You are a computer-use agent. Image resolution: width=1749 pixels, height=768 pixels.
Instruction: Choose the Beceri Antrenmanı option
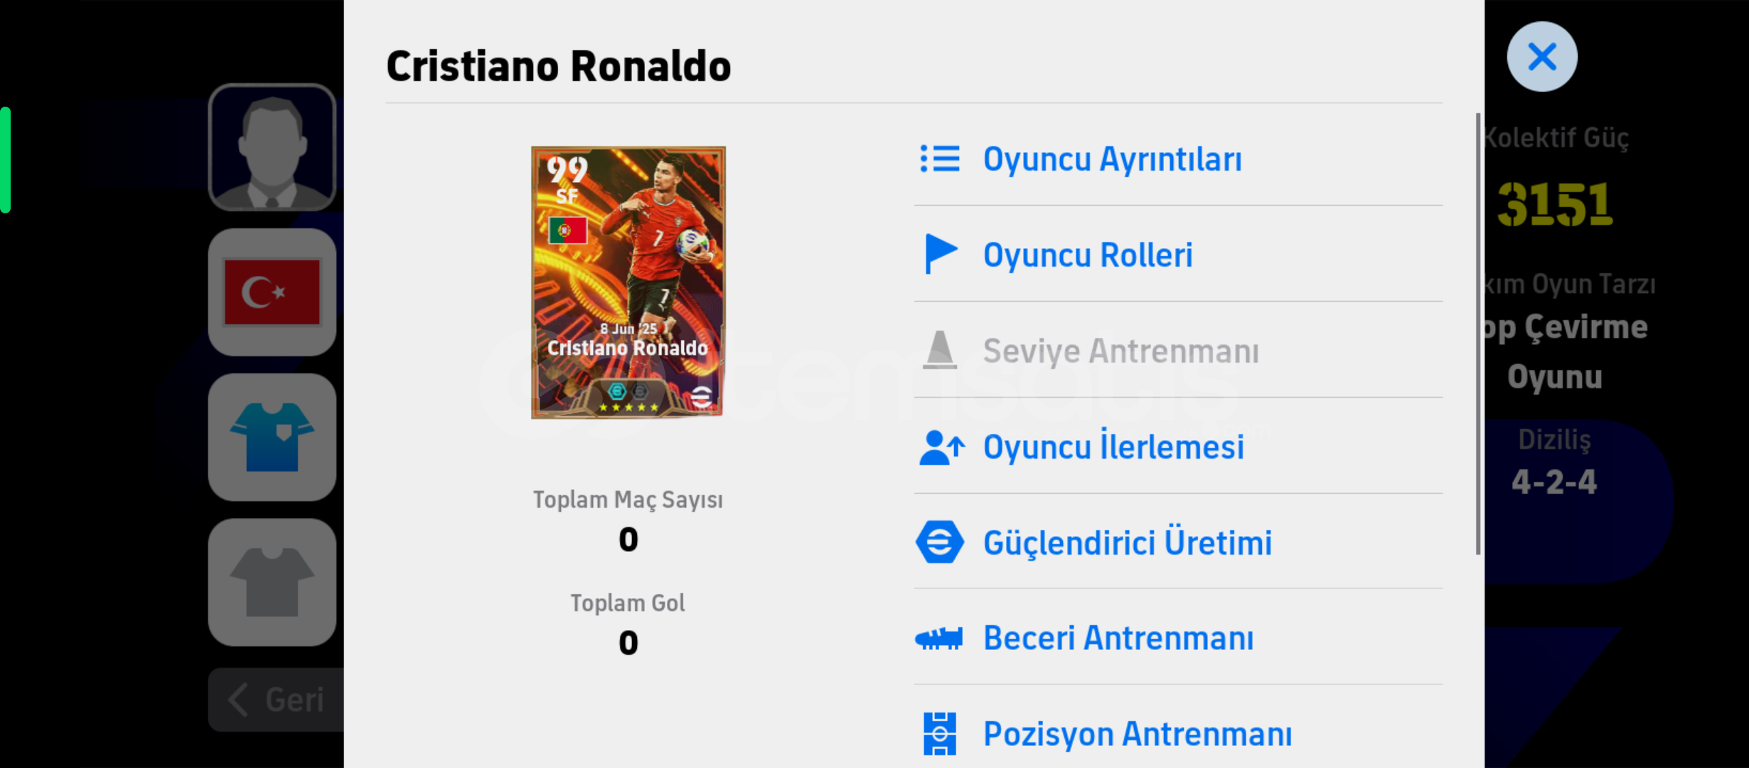[x=1178, y=638]
